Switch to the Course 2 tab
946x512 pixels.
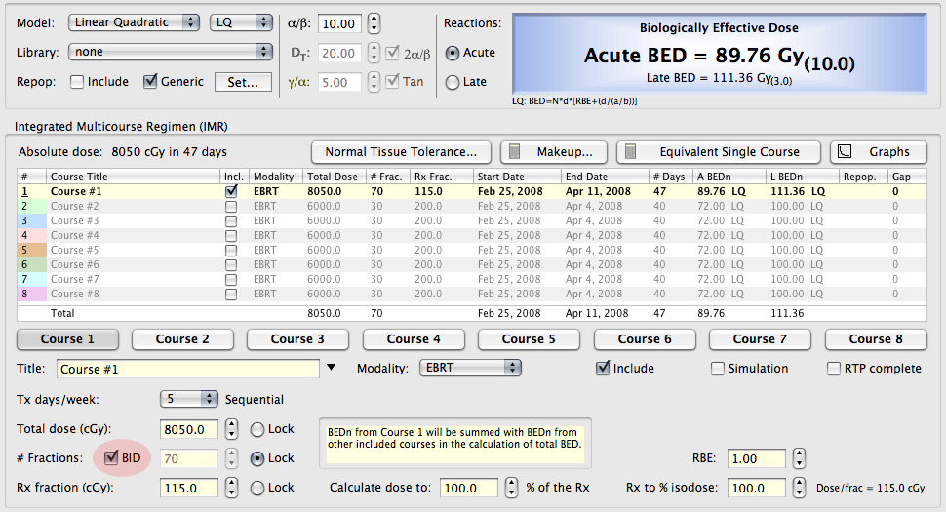[183, 339]
